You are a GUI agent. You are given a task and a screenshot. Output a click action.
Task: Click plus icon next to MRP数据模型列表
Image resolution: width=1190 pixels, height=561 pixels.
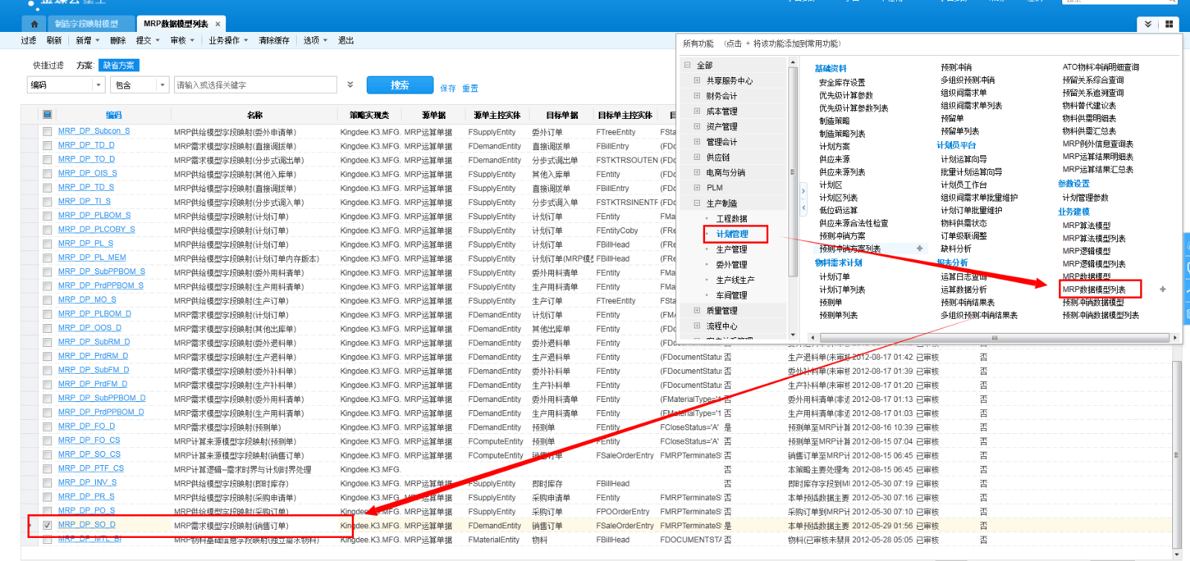point(1162,289)
